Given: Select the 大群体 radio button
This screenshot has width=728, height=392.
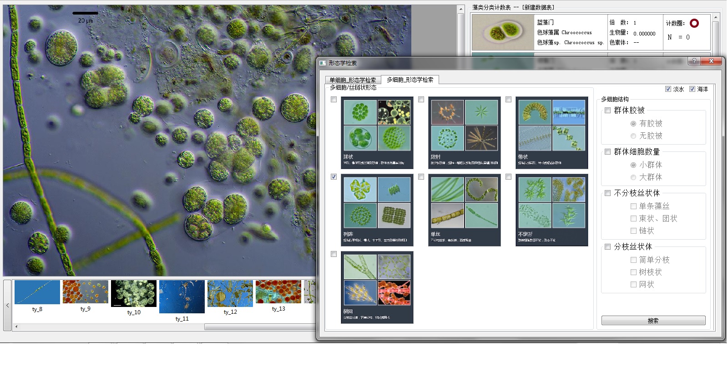Looking at the screenshot, I should [x=633, y=177].
